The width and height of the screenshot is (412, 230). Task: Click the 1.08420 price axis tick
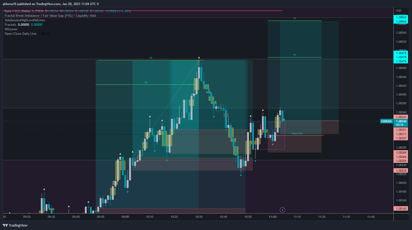click(401, 86)
